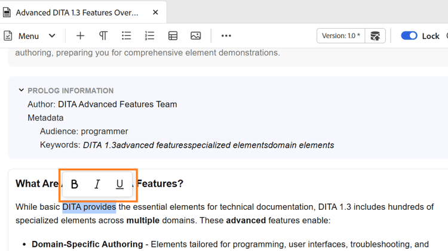Click the plus icon to insert an element

pos(80,36)
